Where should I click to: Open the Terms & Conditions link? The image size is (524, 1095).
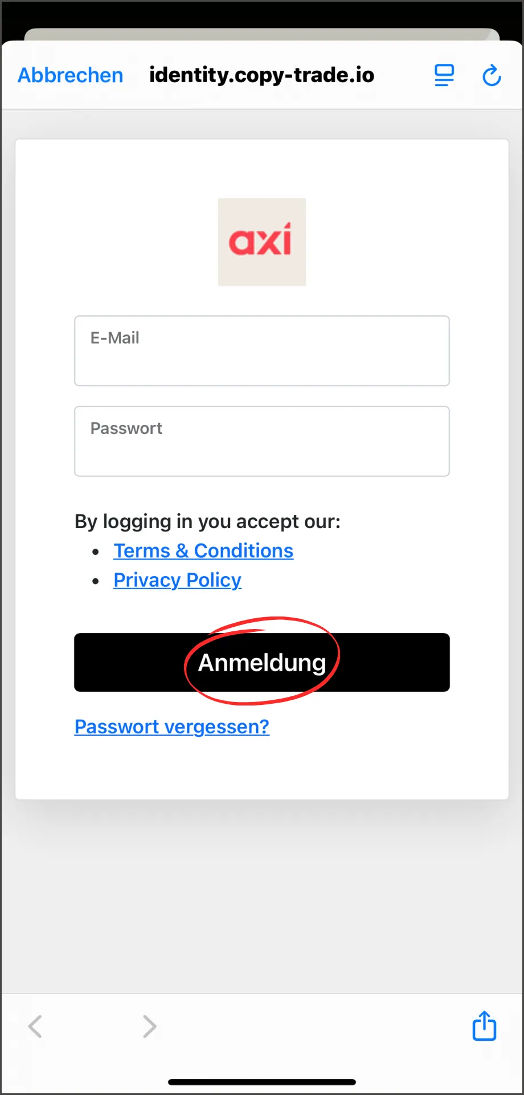coord(203,551)
